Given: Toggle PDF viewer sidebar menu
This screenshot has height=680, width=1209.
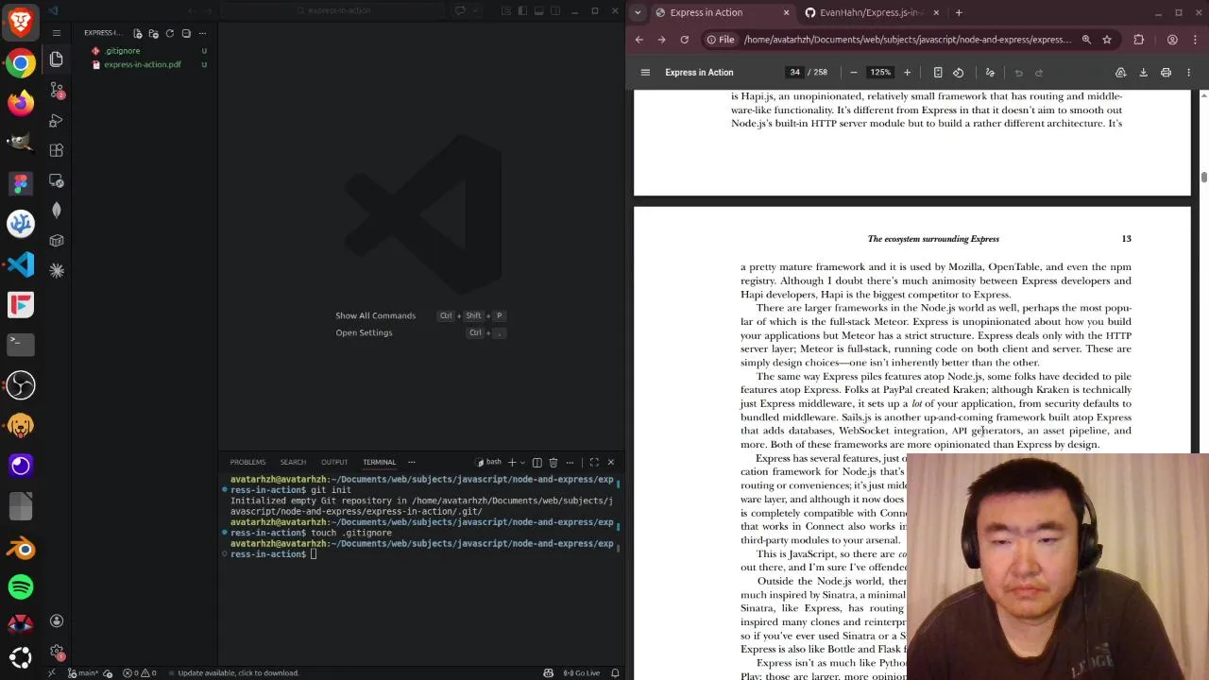Looking at the screenshot, I should 645,73.
